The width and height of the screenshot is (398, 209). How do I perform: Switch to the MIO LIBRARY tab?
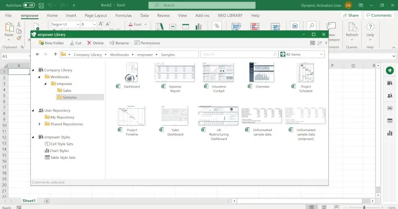pos(230,15)
